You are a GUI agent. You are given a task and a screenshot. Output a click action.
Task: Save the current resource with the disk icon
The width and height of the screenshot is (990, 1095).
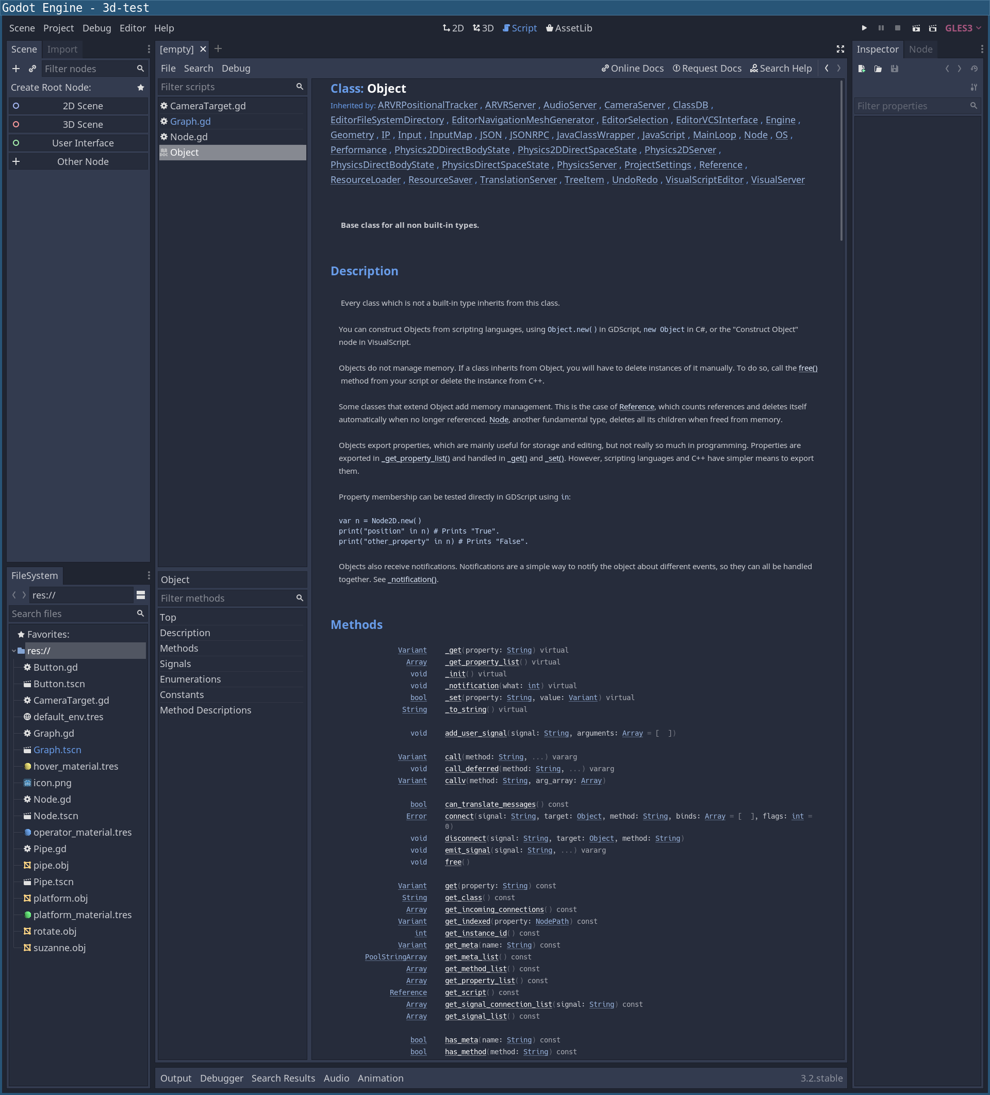(x=895, y=69)
